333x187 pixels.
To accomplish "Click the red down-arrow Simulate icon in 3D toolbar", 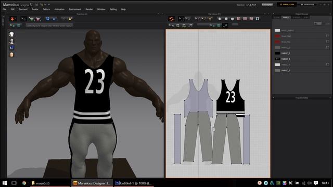I will [x=12, y=19].
